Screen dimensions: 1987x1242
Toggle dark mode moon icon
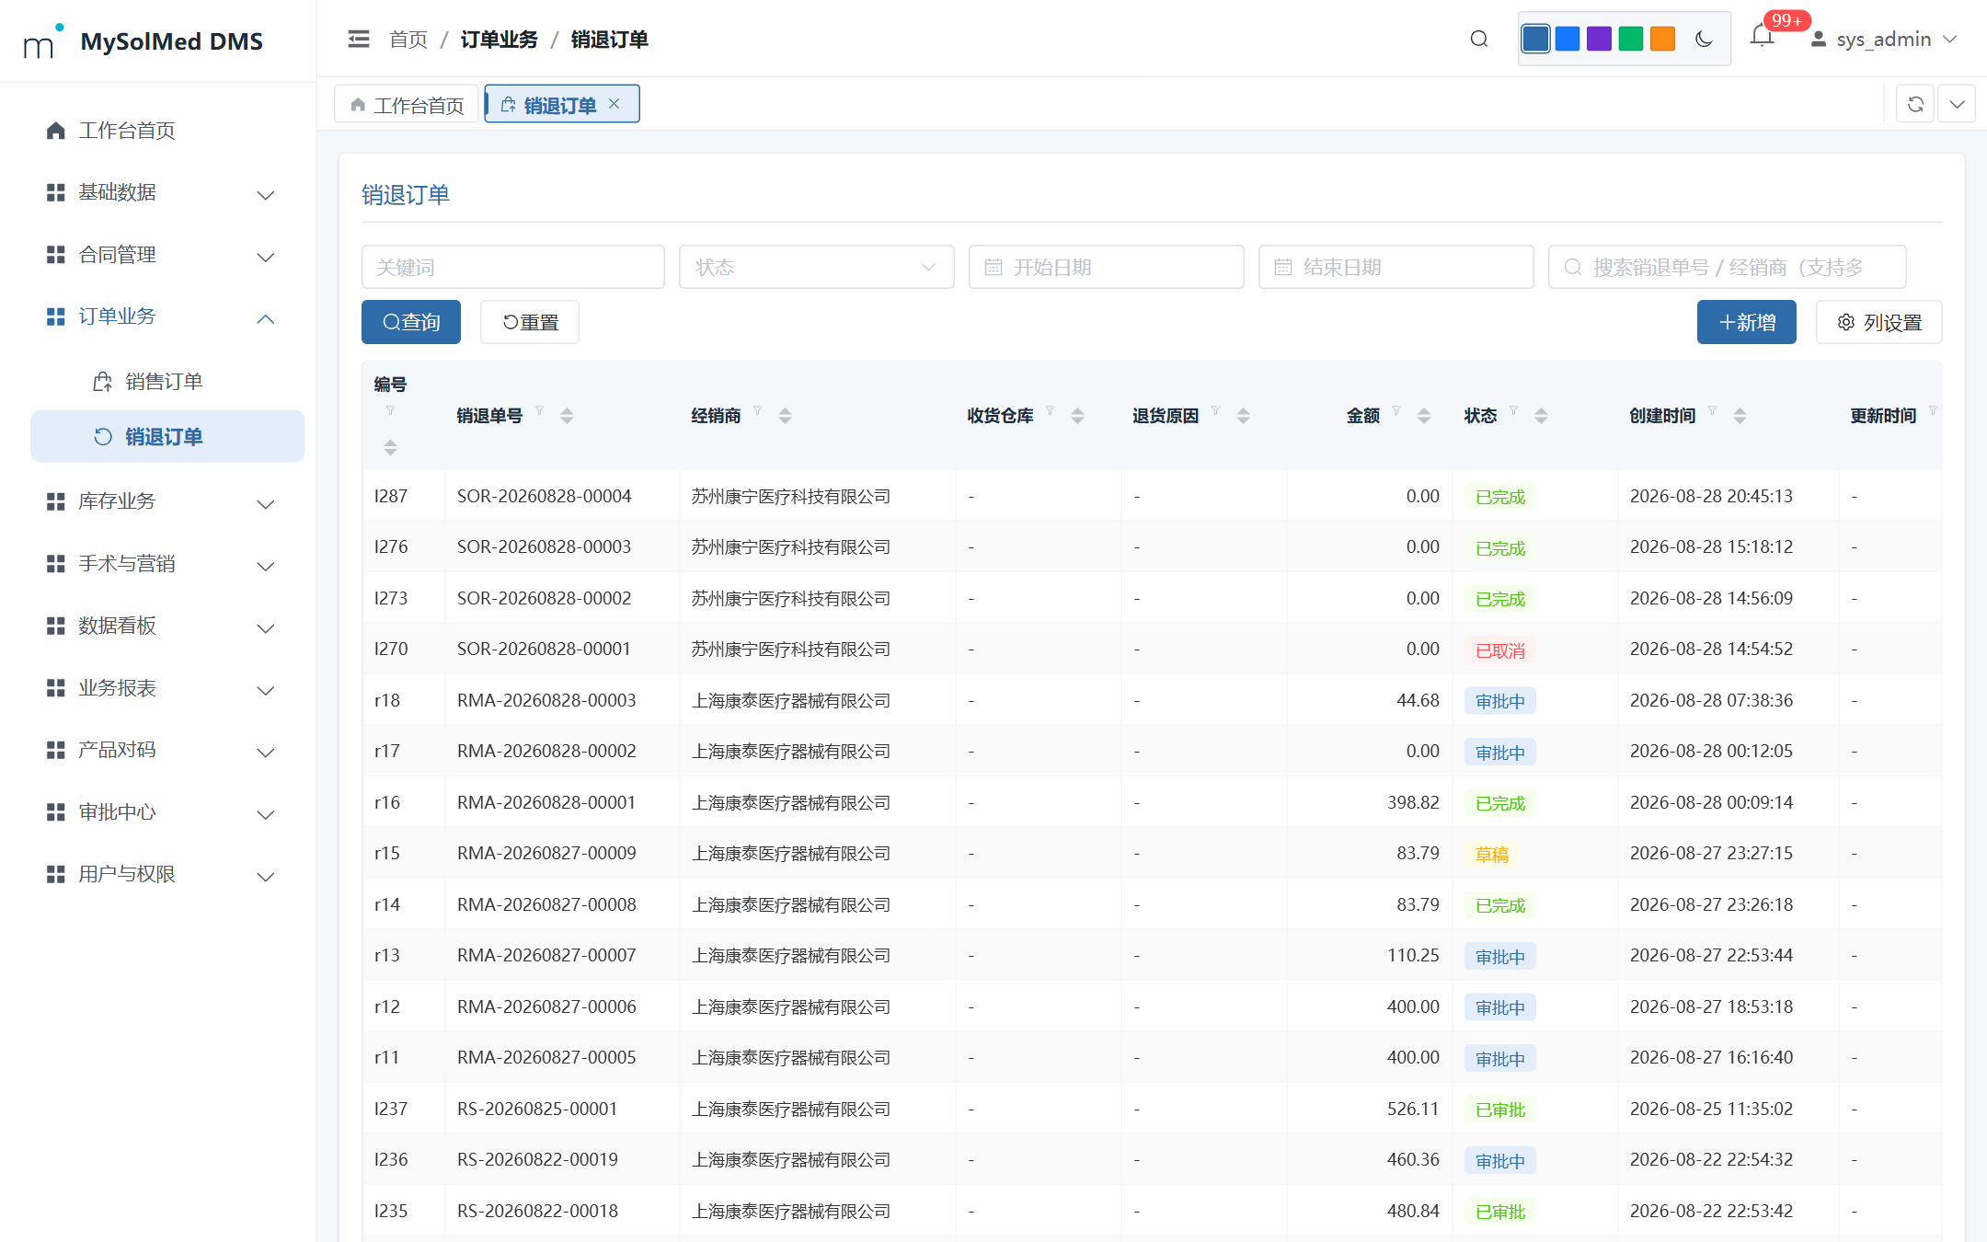[x=1704, y=39]
